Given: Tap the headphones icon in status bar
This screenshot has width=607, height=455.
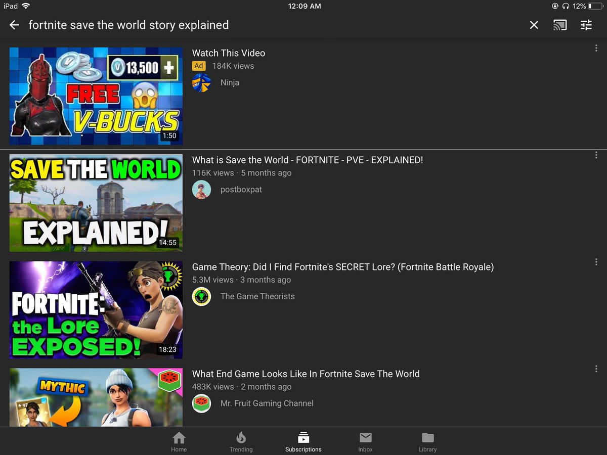Looking at the screenshot, I should [566, 6].
